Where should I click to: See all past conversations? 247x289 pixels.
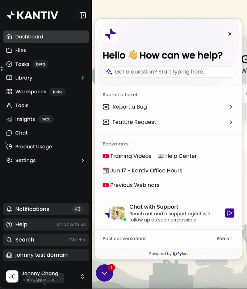[x=224, y=238]
